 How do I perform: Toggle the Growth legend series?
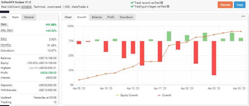[164, 95]
